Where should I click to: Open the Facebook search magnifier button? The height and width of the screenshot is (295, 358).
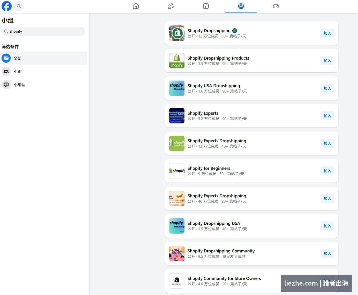coord(19,6)
